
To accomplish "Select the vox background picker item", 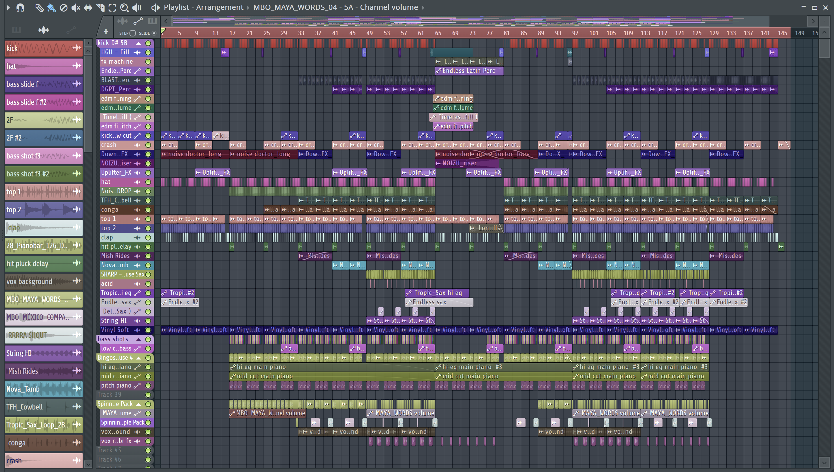I will [44, 281].
